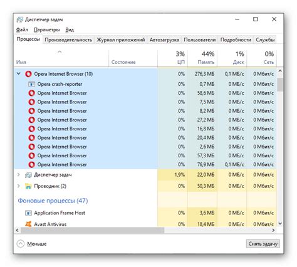Click the 1,9% CPU value
Image resolution: width=297 pixels, height=267 pixels.
pyautogui.click(x=180, y=175)
